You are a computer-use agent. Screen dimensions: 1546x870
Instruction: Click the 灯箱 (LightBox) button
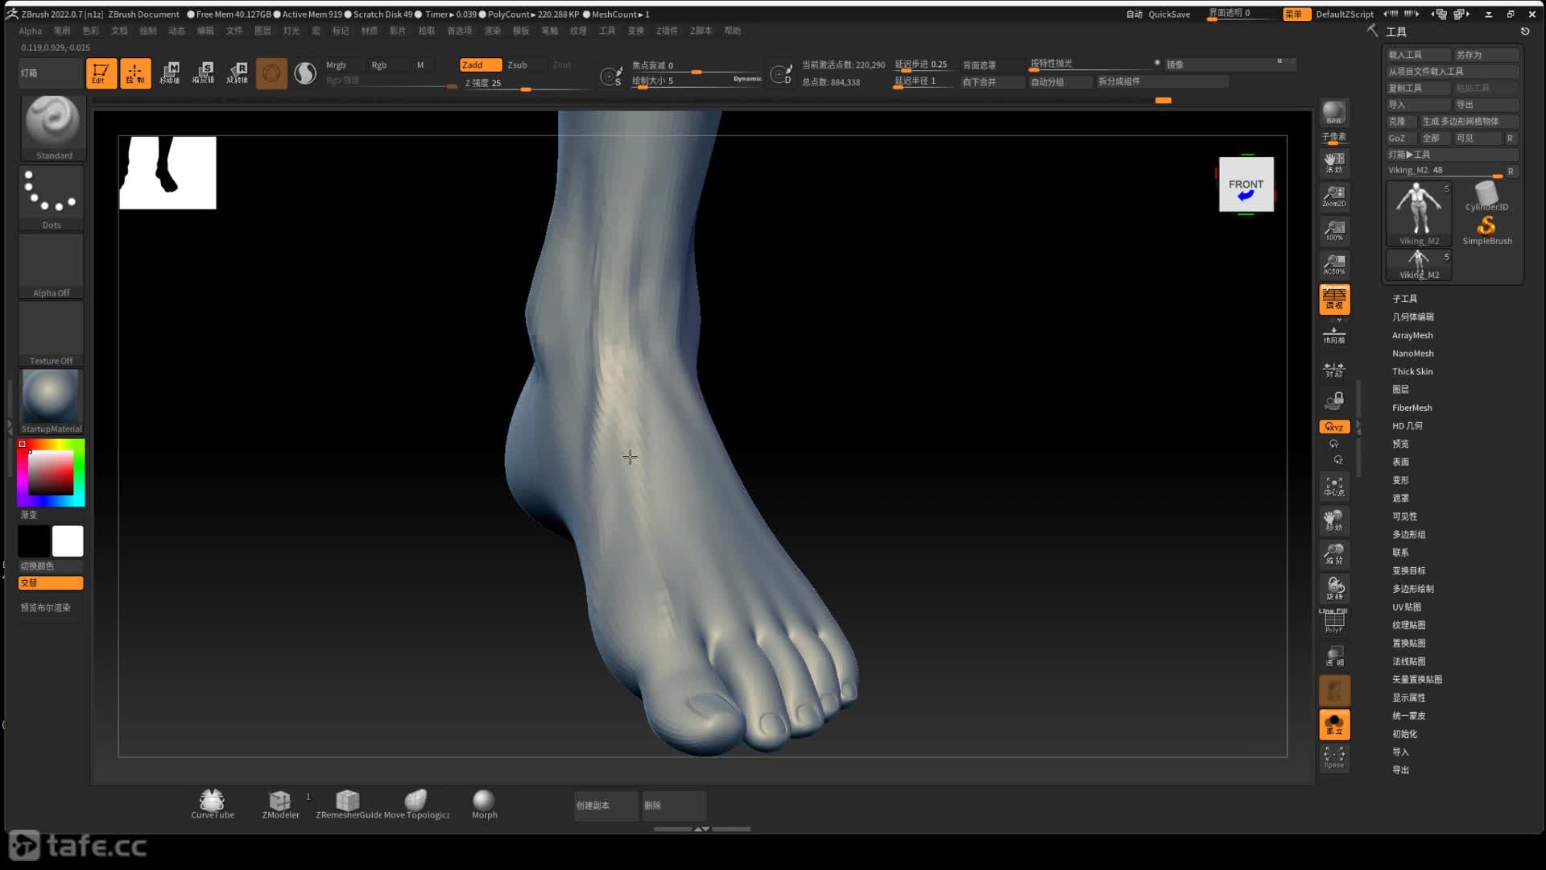point(50,73)
